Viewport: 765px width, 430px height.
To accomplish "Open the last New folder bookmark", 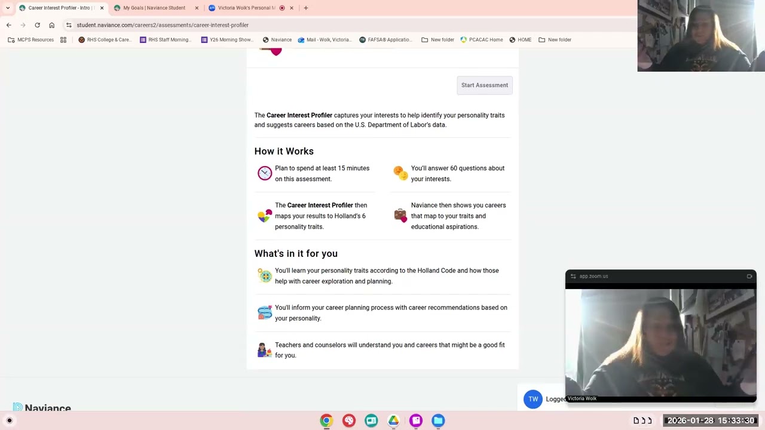I will [555, 39].
